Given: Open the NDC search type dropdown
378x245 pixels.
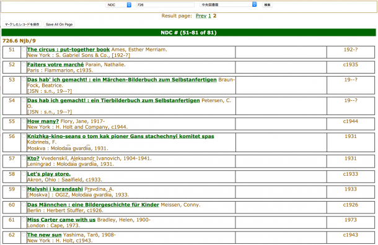Looking at the screenshot, I should 118,5.
